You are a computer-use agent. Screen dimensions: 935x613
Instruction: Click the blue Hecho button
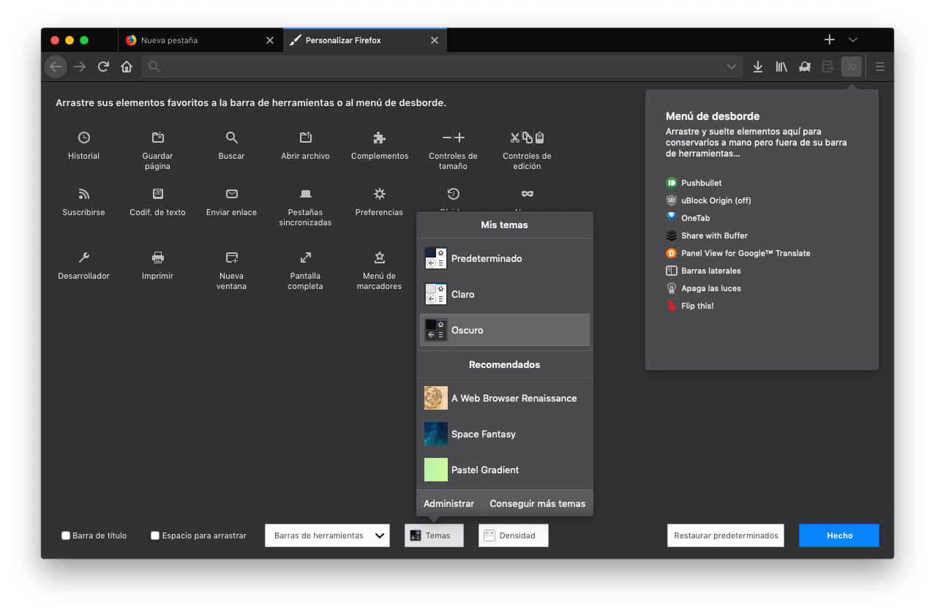pos(839,535)
